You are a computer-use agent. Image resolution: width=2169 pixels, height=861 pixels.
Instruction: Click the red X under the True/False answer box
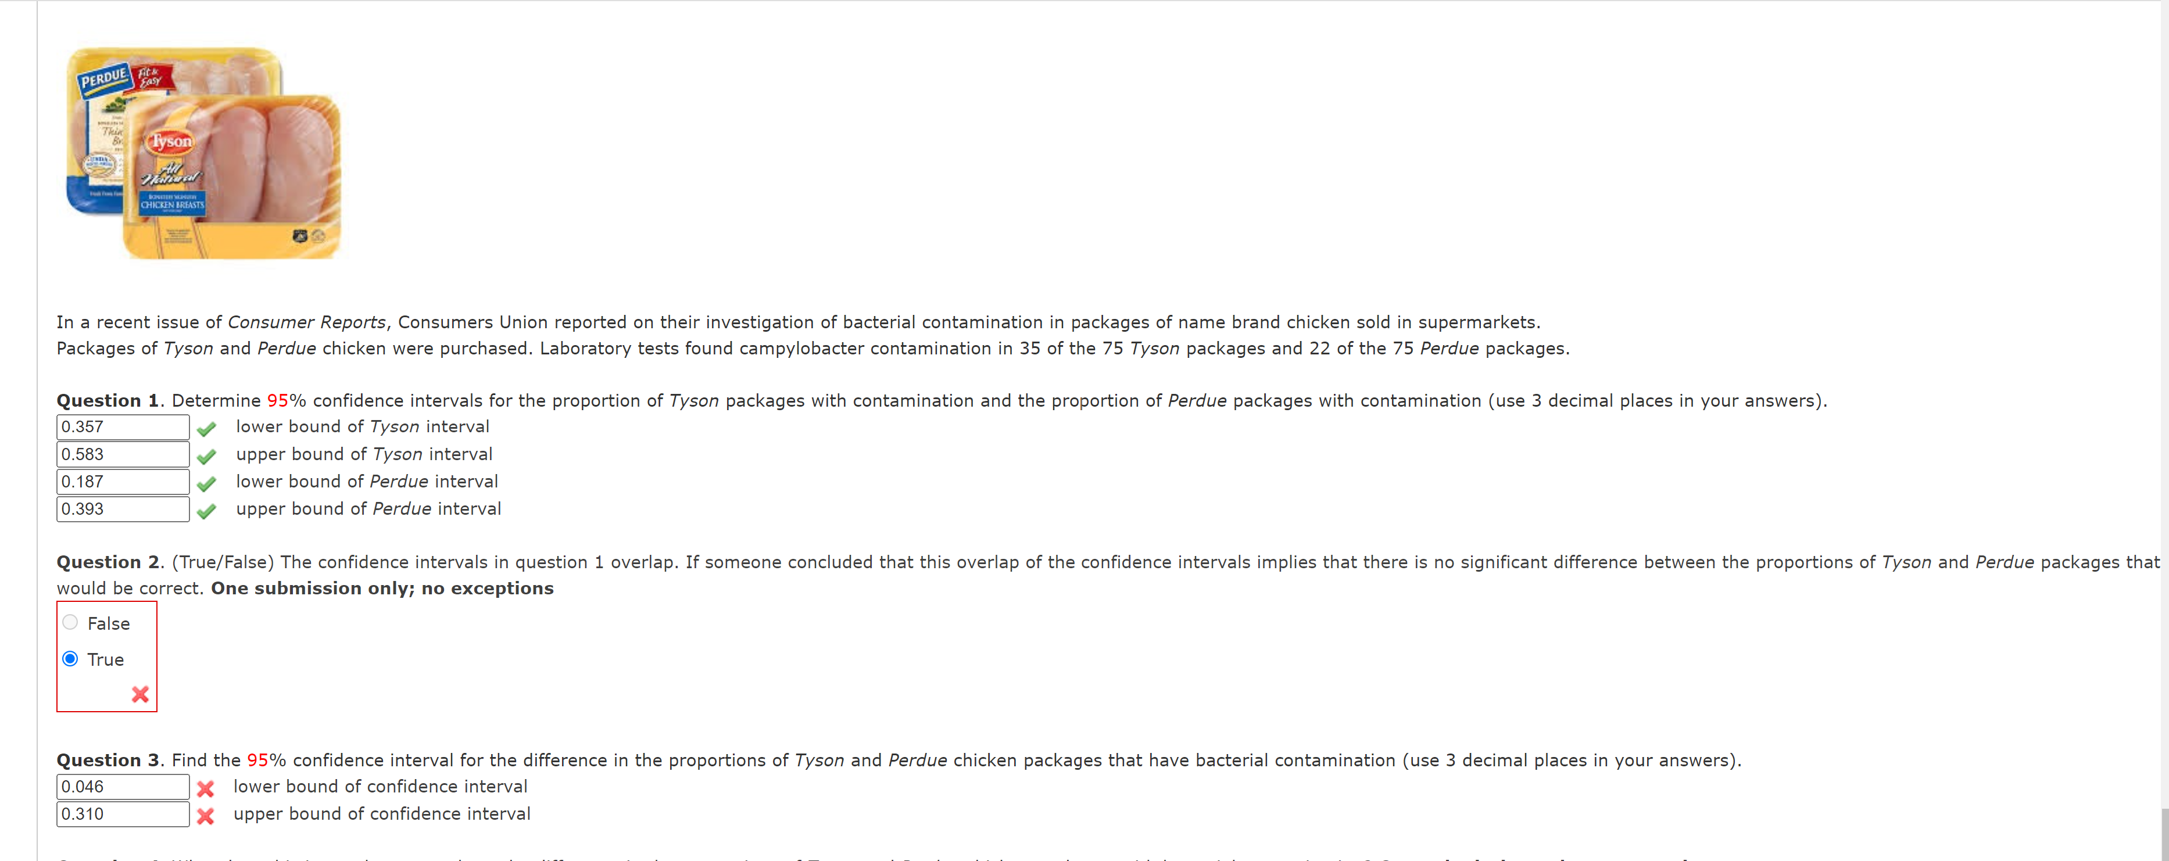tap(139, 695)
